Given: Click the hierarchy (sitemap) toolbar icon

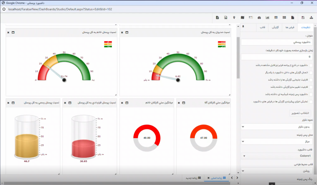Looking at the screenshot, I should (311, 17).
